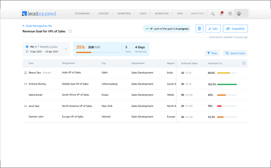Open the LEADS menu
The height and width of the screenshot is (168, 271).
coord(145,13)
